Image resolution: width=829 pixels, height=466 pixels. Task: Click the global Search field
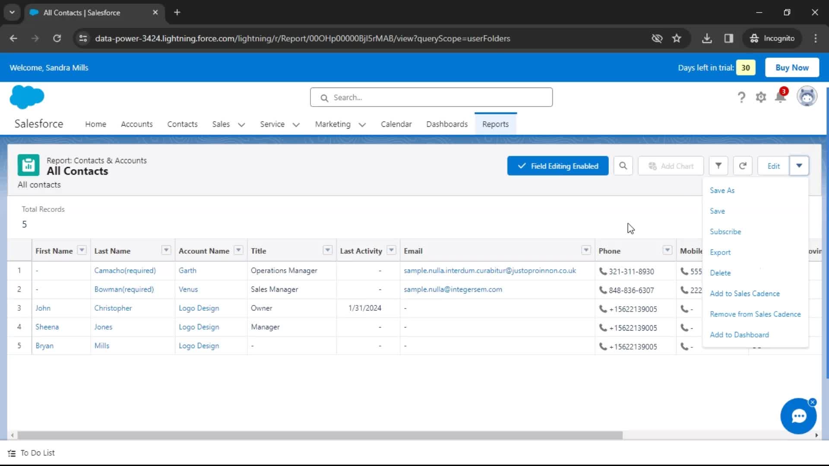(431, 98)
